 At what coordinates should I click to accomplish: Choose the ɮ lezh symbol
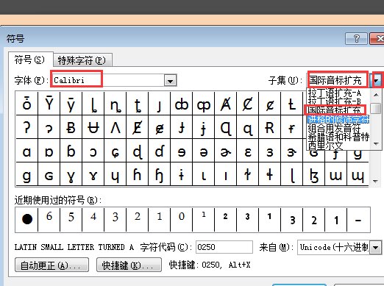(314, 174)
